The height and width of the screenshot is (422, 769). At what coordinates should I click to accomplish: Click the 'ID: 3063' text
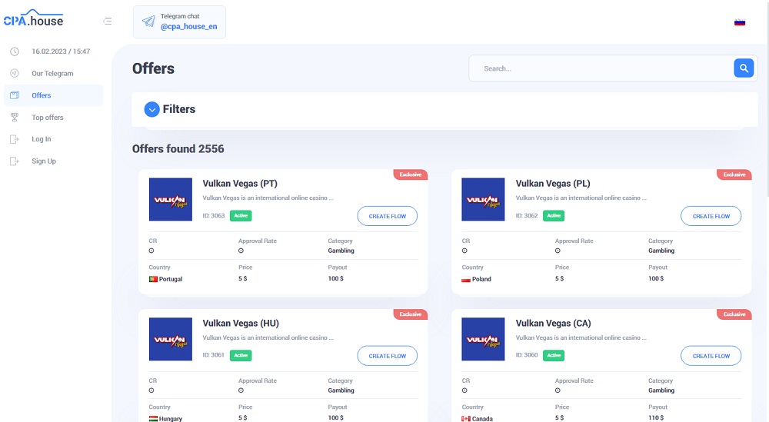[214, 216]
